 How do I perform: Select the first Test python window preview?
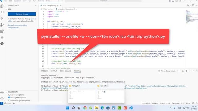[82, 93]
